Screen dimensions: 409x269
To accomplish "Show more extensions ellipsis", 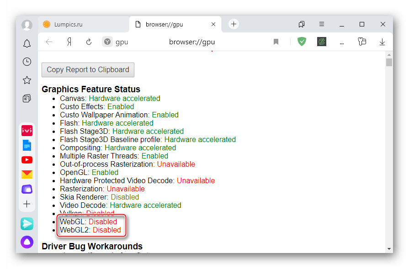I will tap(342, 43).
